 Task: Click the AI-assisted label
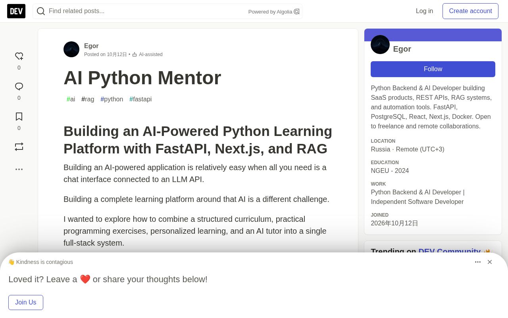click(x=151, y=54)
